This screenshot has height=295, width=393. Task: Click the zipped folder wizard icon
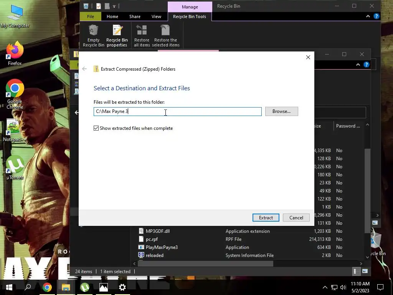coord(96,69)
